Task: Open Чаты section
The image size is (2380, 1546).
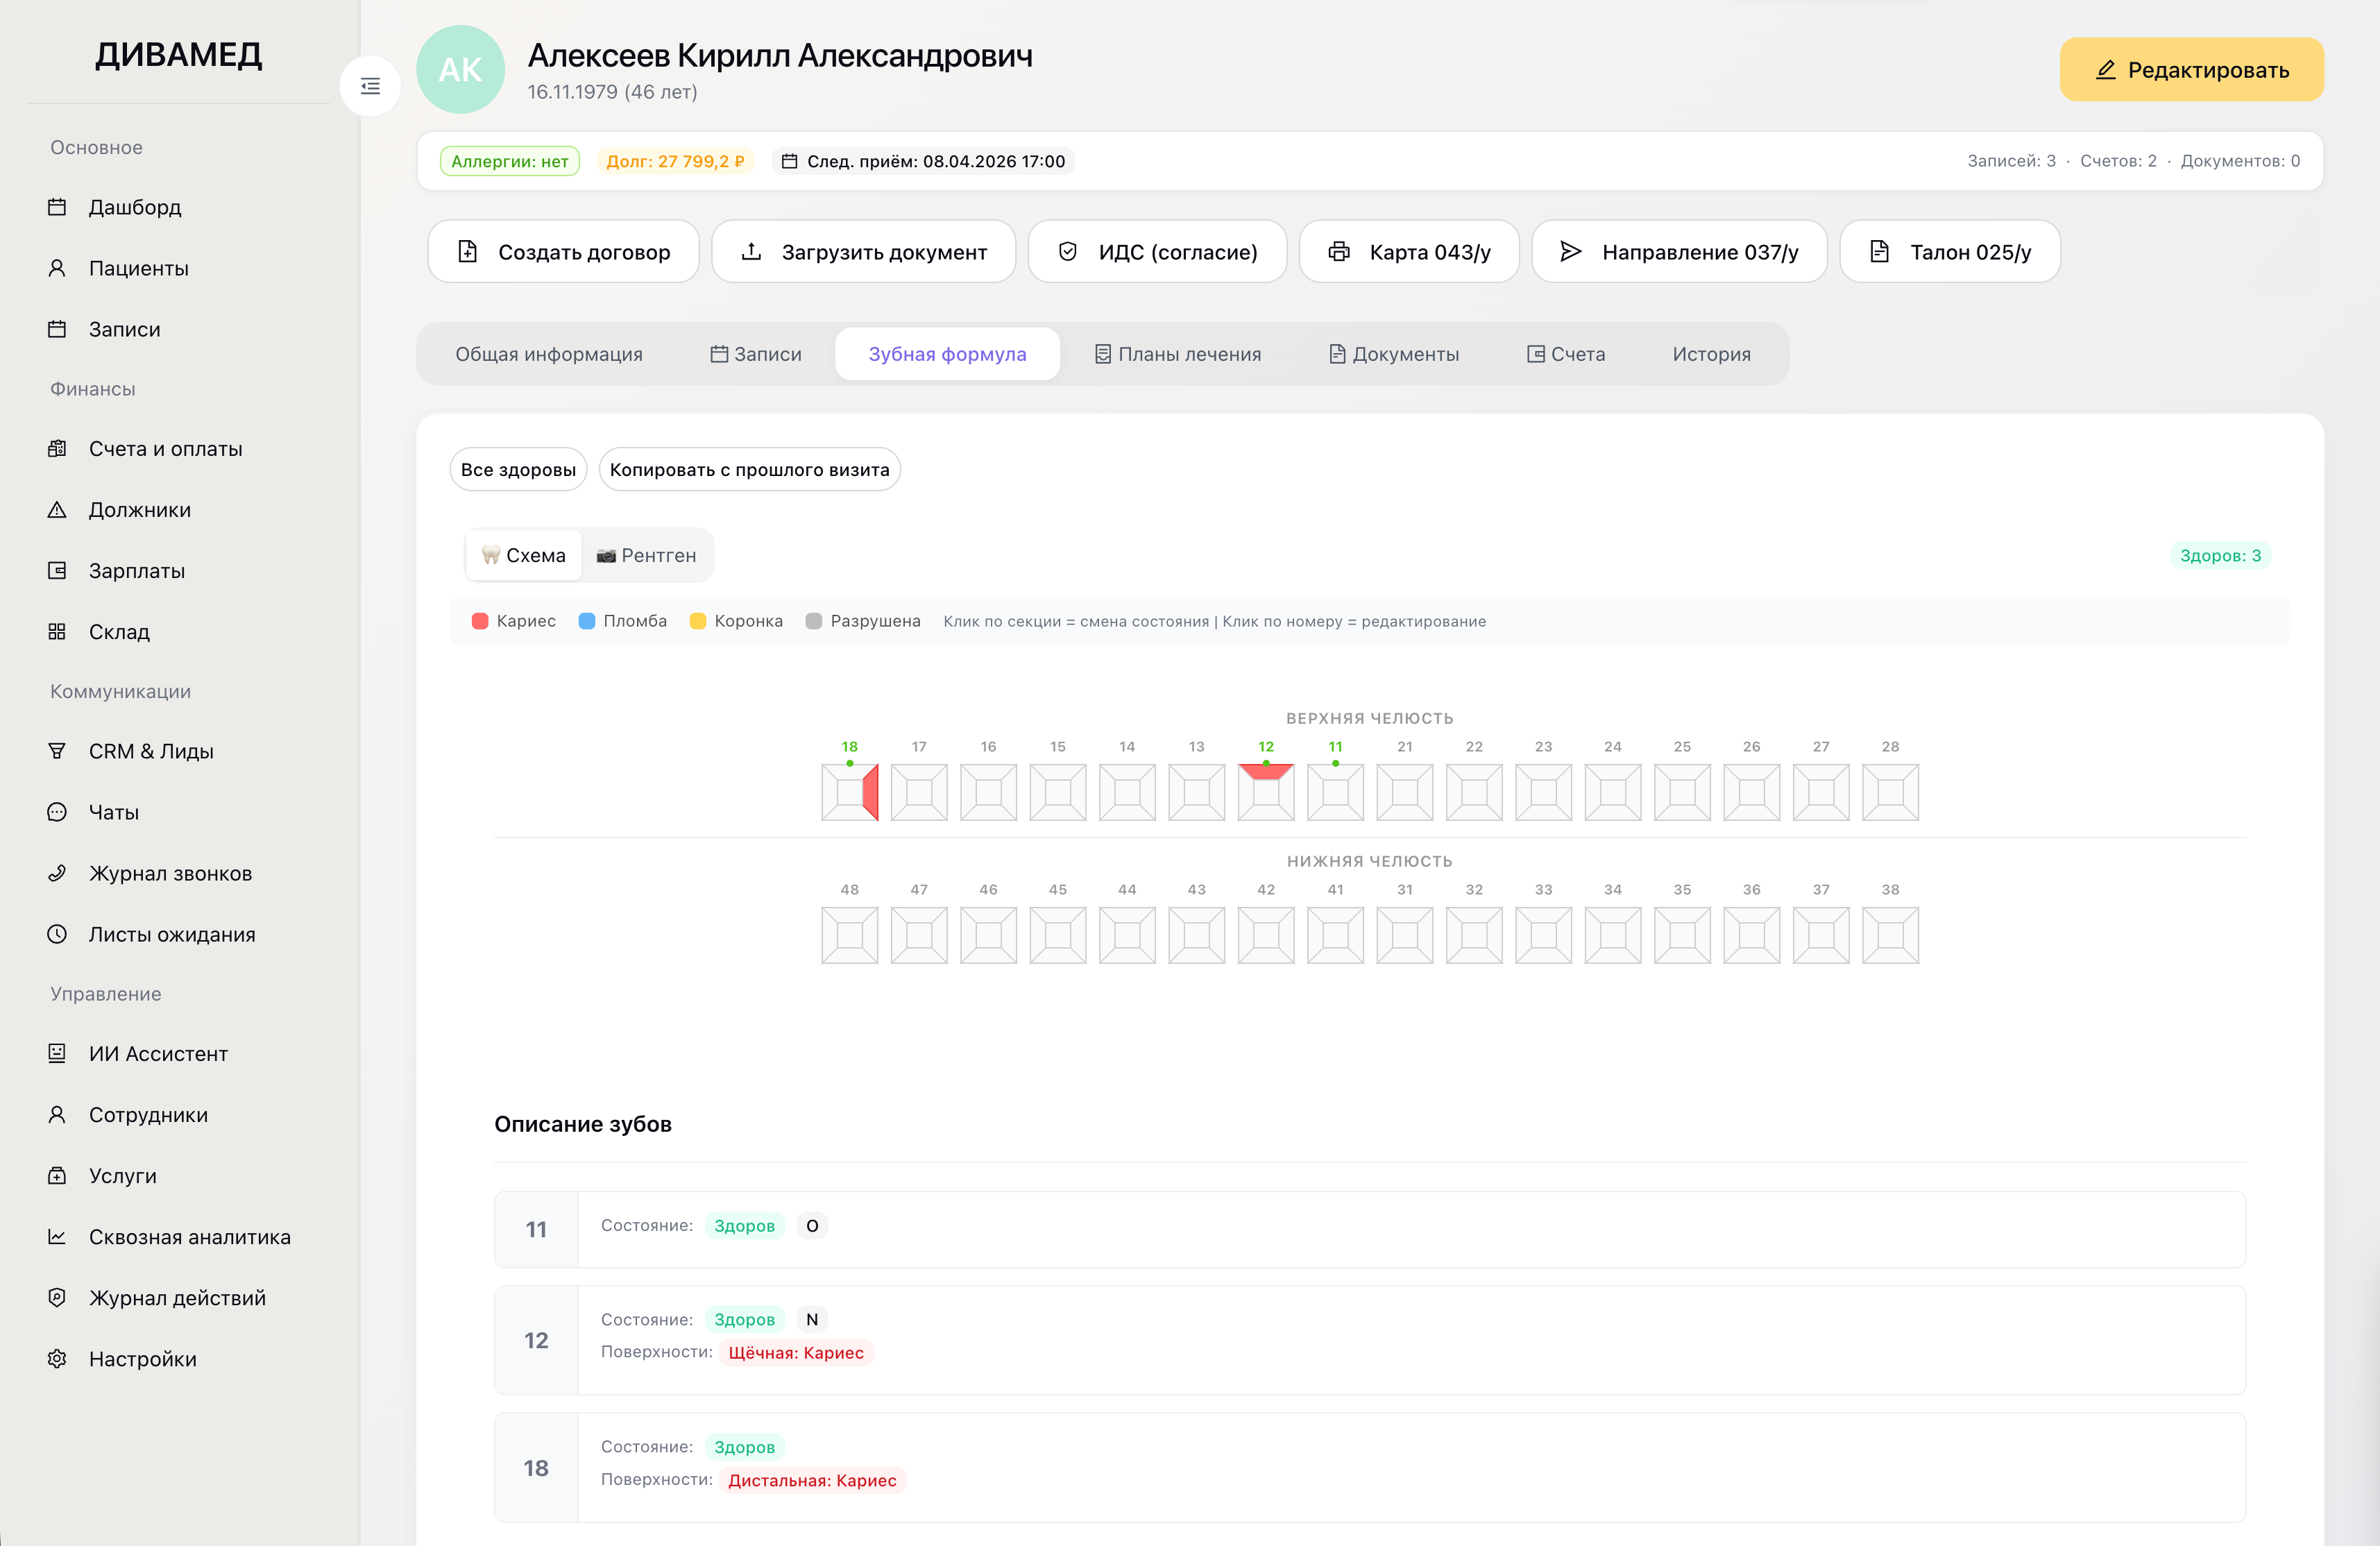Action: coord(113,812)
